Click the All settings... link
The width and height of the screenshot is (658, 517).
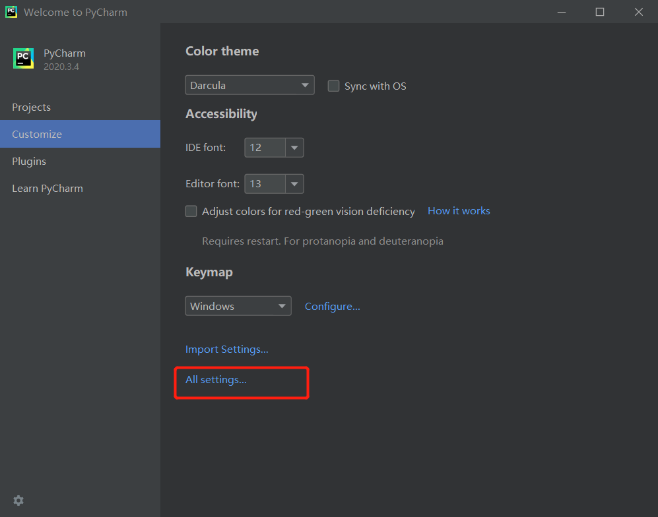tap(216, 379)
